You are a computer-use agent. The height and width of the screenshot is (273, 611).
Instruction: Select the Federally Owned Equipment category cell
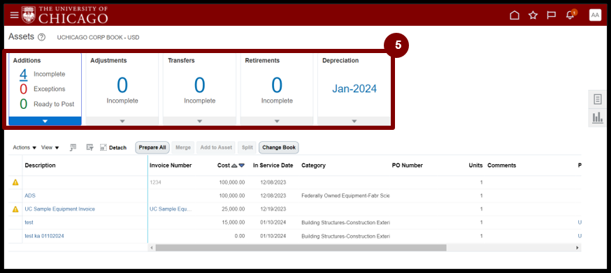(x=345, y=195)
